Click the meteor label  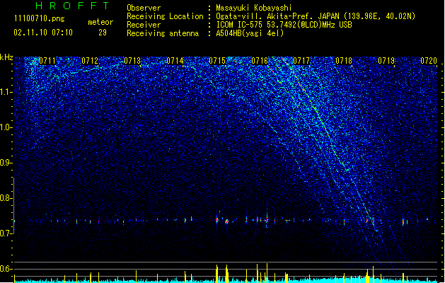(100, 22)
